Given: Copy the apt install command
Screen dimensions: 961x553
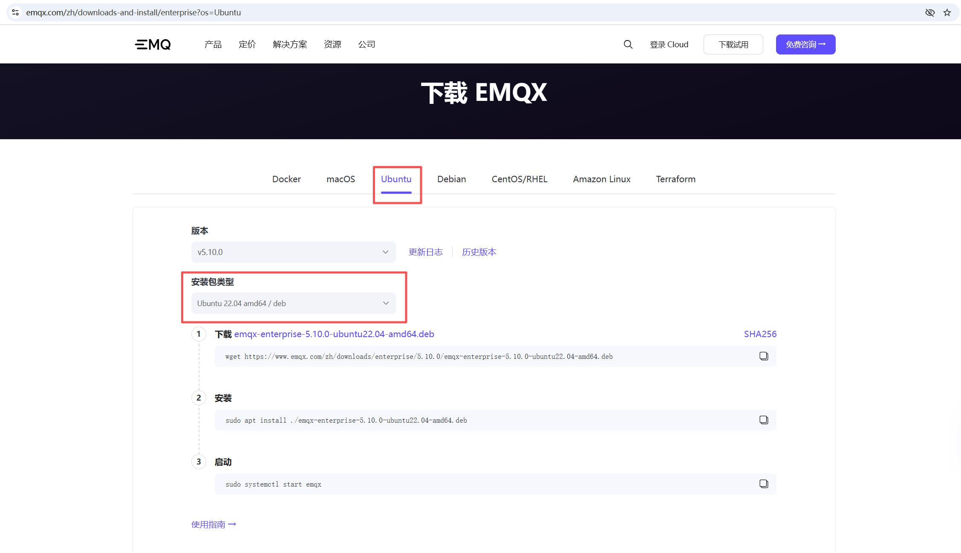Looking at the screenshot, I should 763,420.
